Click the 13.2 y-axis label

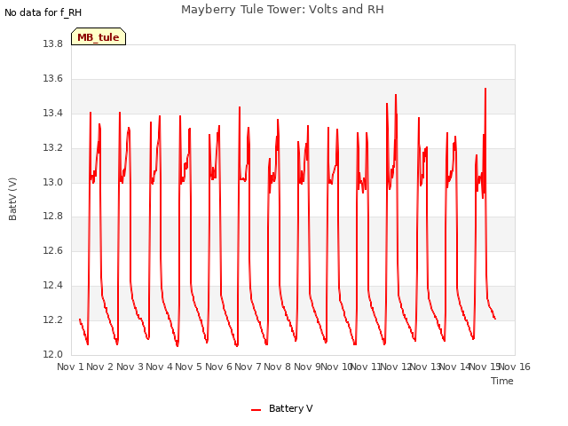click(52, 148)
